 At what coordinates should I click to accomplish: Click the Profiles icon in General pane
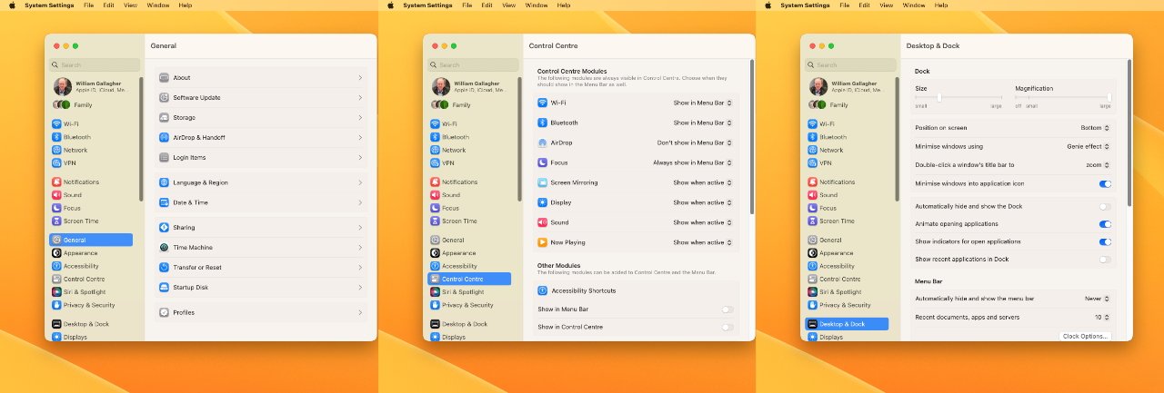pos(165,312)
